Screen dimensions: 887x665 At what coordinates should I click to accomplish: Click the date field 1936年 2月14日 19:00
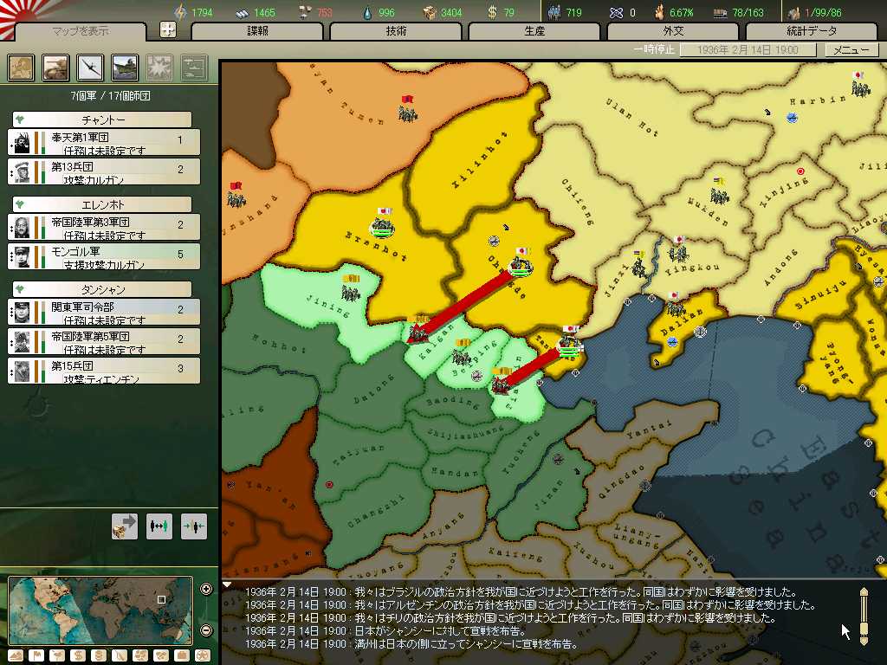click(x=748, y=49)
